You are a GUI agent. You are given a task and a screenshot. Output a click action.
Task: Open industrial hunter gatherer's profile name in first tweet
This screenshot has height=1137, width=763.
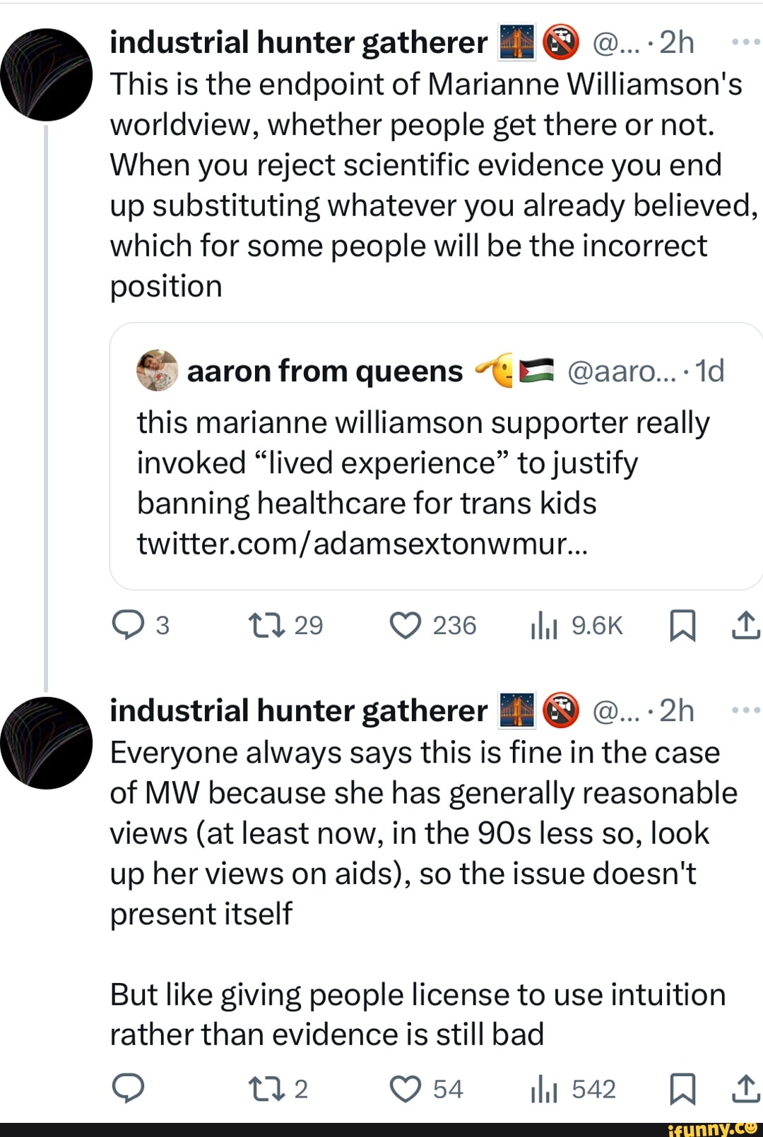click(298, 42)
